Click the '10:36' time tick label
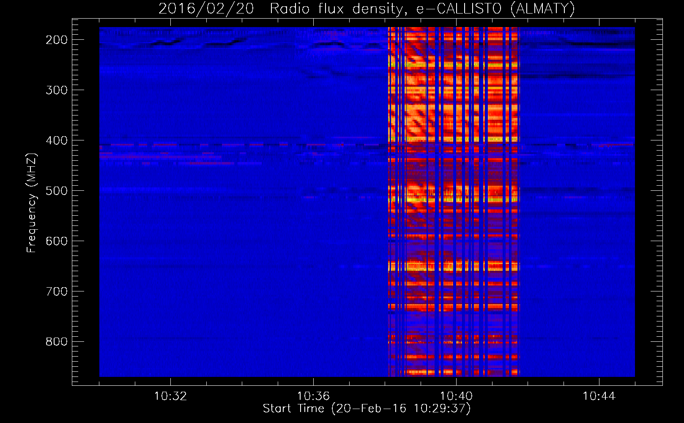 (313, 396)
